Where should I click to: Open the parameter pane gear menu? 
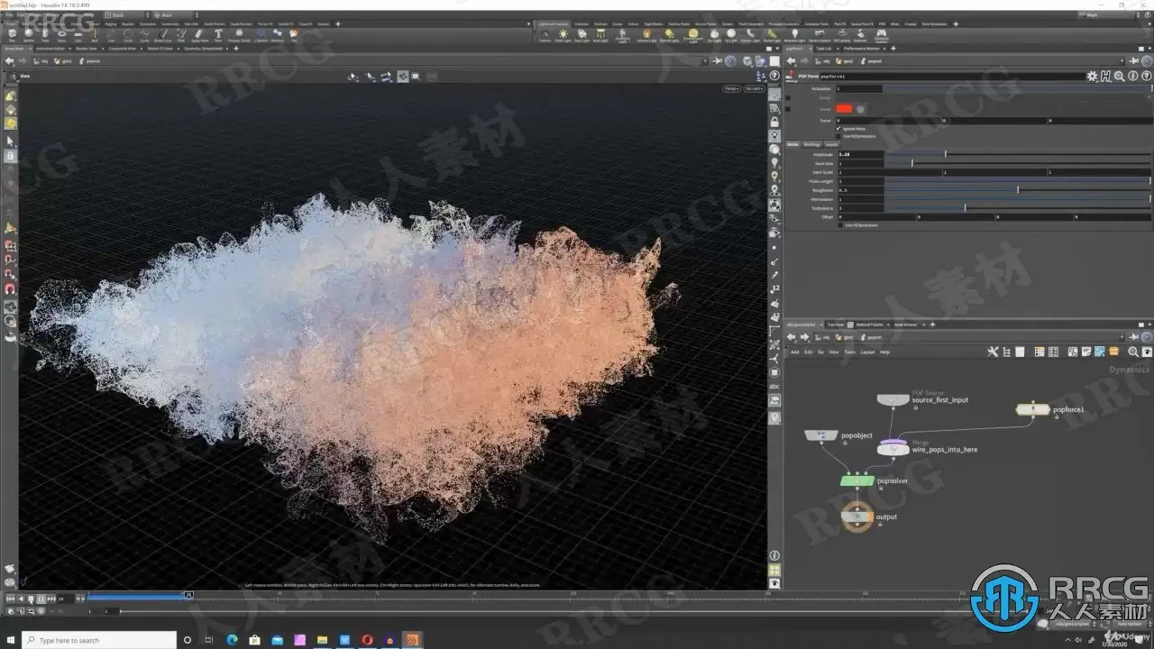pyautogui.click(x=1092, y=77)
